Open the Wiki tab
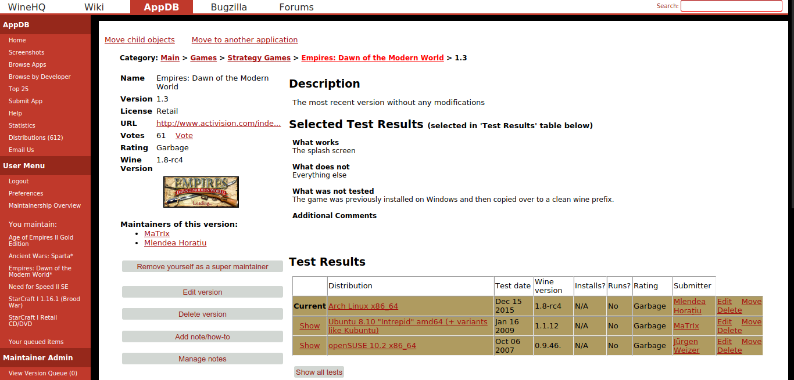794x380 pixels. [x=94, y=7]
